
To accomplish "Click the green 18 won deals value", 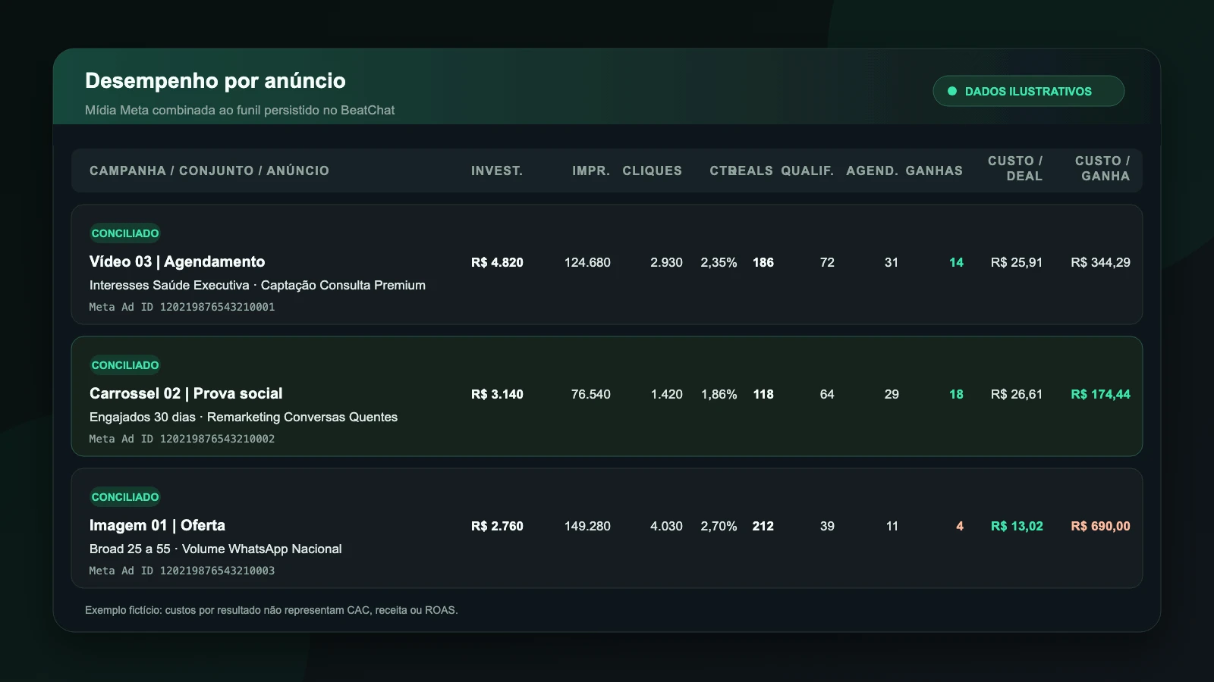I will tap(956, 394).
